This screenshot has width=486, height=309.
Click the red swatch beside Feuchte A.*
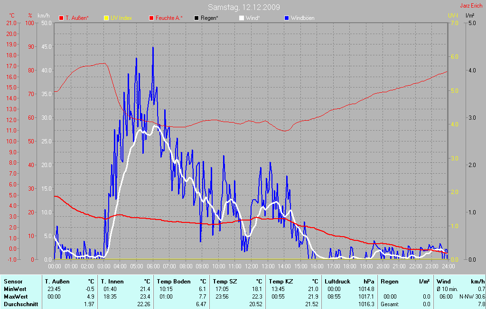[151, 18]
